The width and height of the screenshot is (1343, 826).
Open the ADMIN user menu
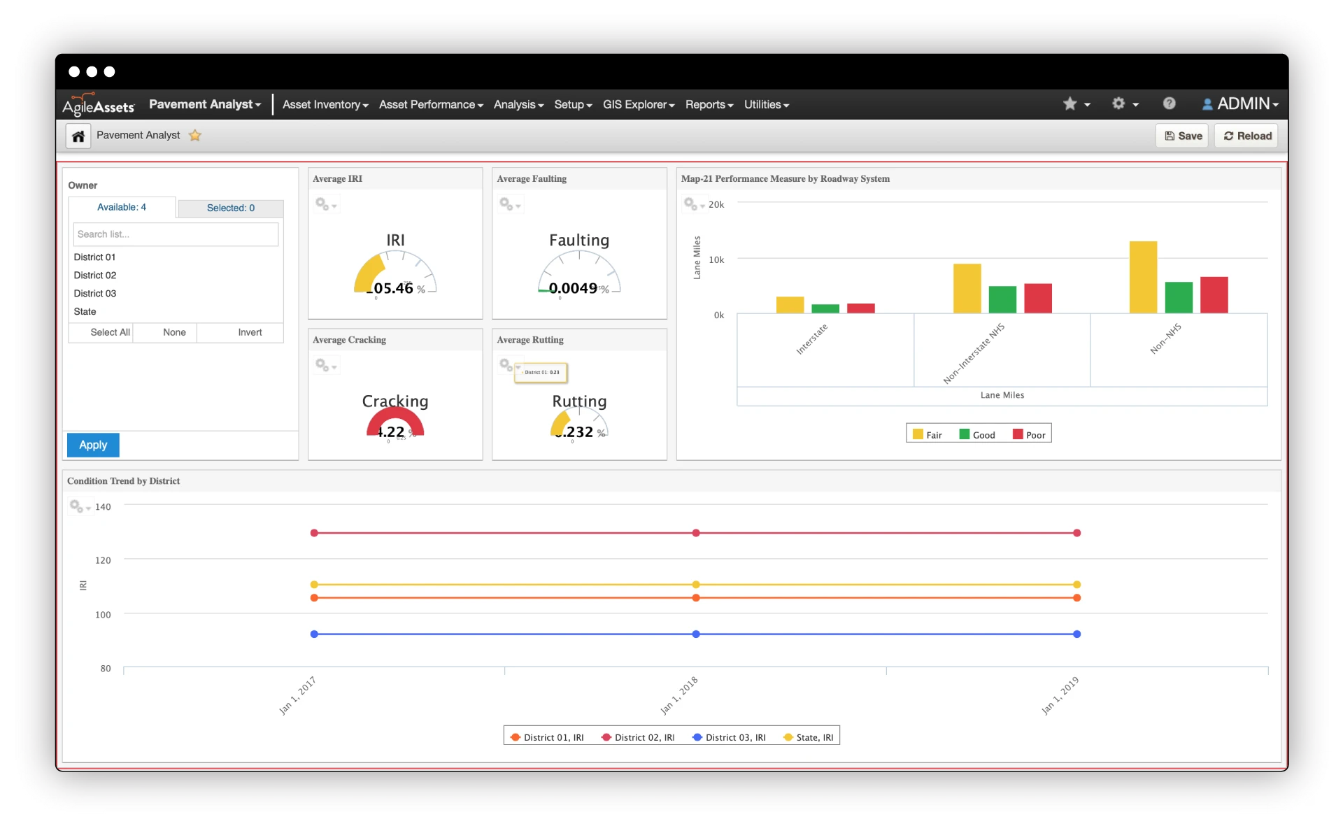1240,104
